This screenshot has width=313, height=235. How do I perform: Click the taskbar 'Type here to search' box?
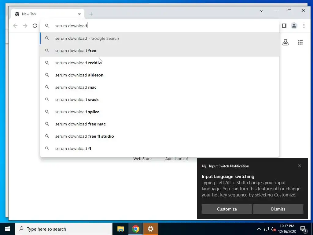[64, 229]
